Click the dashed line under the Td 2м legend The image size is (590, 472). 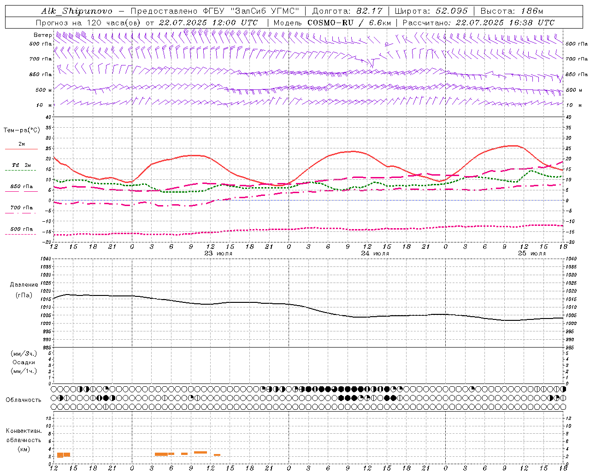pyautogui.click(x=21, y=171)
